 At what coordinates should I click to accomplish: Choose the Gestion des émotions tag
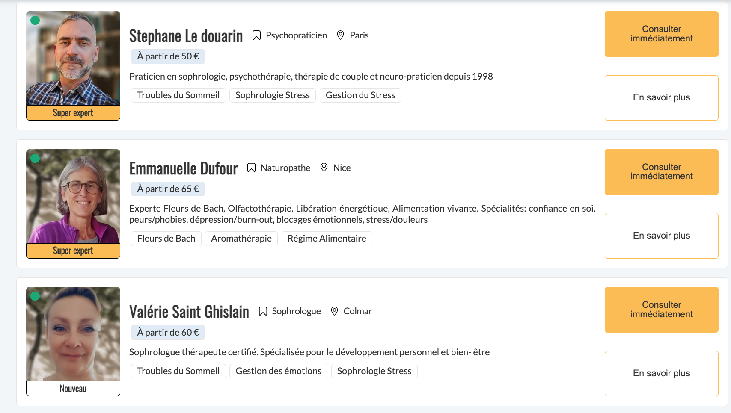(278, 371)
